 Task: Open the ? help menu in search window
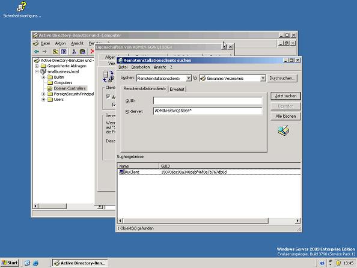pos(171,67)
